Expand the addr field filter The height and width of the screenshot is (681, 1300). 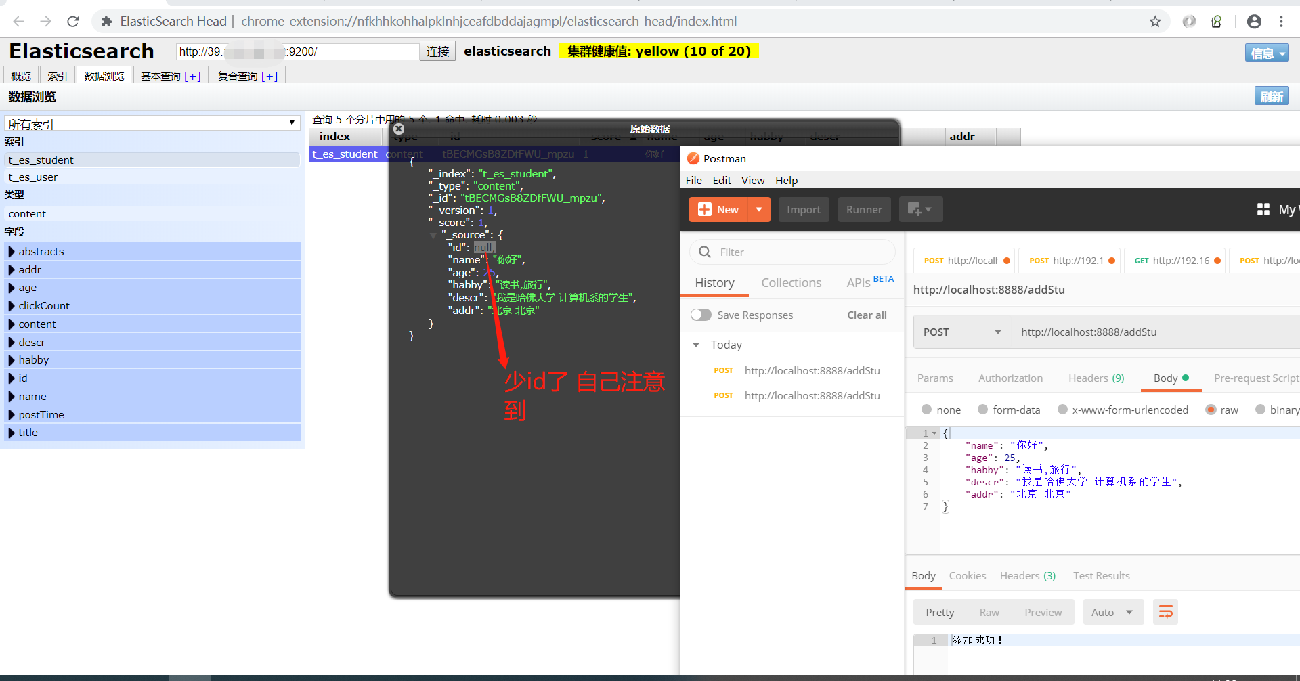click(x=12, y=270)
